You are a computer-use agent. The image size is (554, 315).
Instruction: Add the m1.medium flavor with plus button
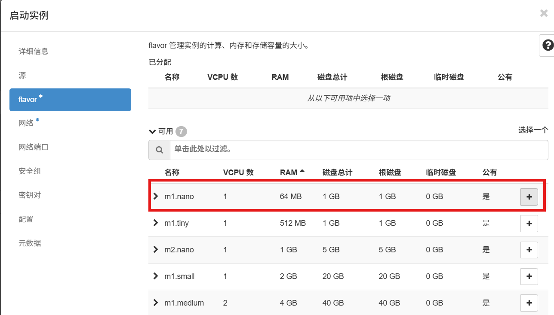[529, 303]
